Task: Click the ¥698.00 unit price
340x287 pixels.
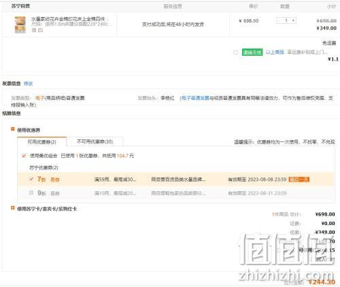Action: pyautogui.click(x=249, y=21)
